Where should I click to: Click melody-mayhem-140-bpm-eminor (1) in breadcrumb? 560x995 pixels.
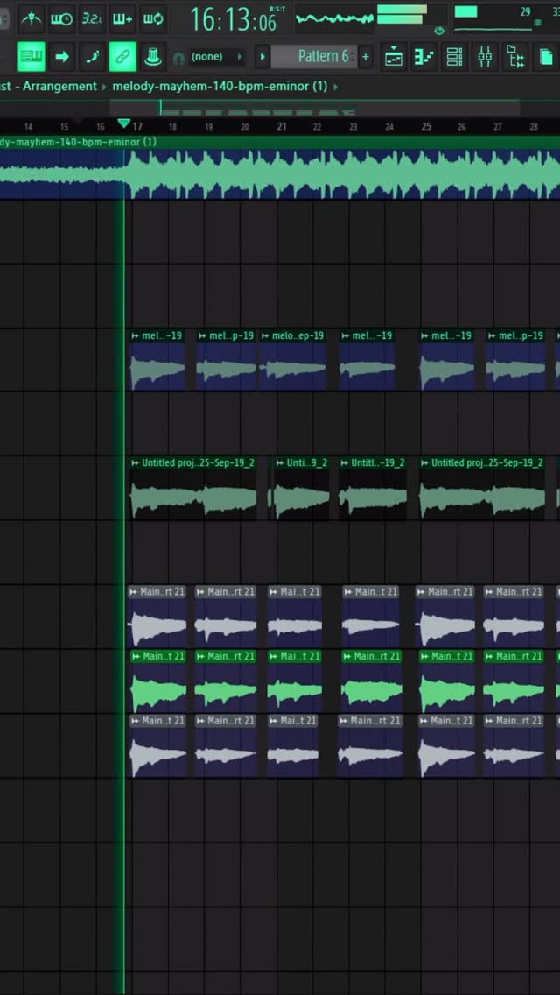tap(219, 87)
